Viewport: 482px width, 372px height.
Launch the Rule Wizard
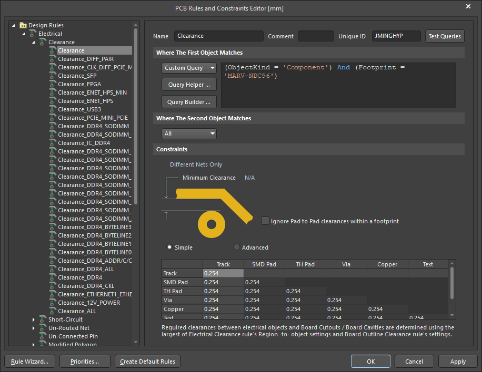click(x=30, y=361)
